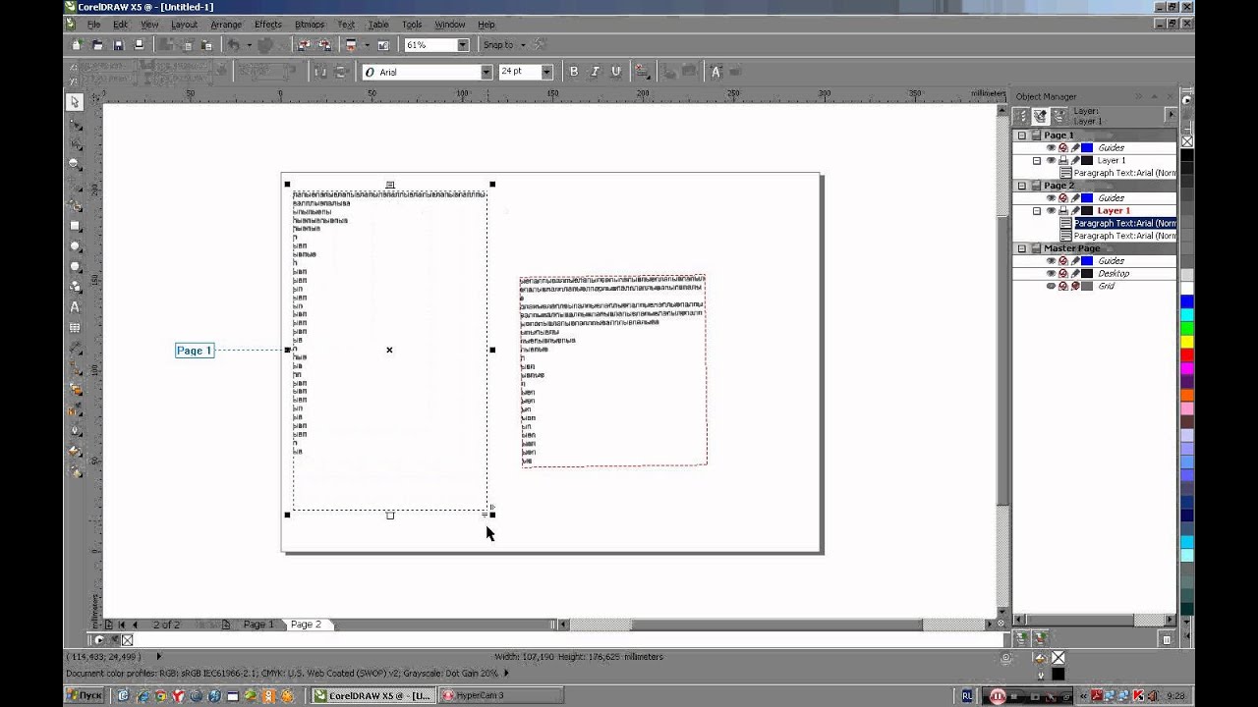Select the Pick tool

pos(75,102)
